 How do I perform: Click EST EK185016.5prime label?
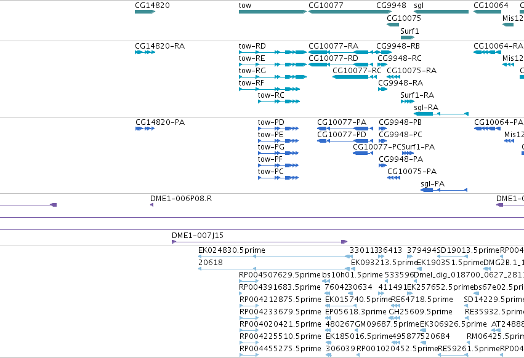point(358,336)
